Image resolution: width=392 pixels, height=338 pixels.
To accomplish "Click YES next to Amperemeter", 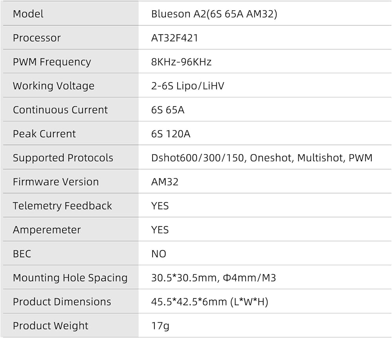I will pyautogui.click(x=160, y=230).
